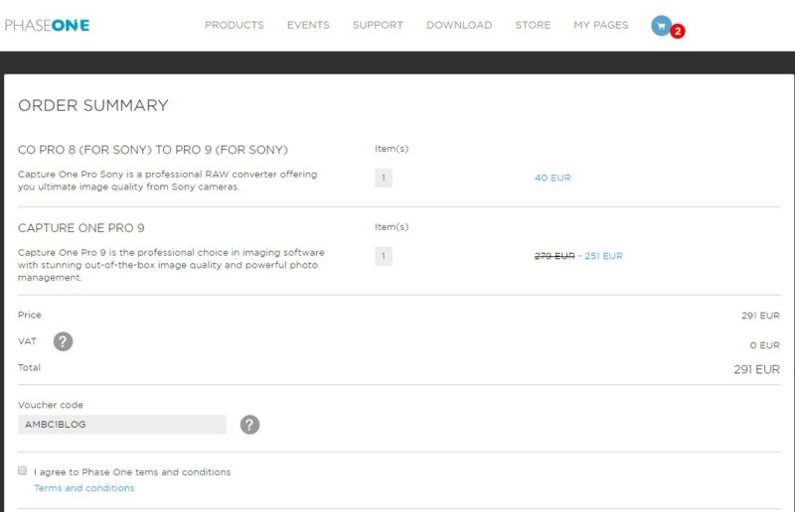Screen dimensions: 795x512
Task: Open the Download menu
Action: click(459, 25)
